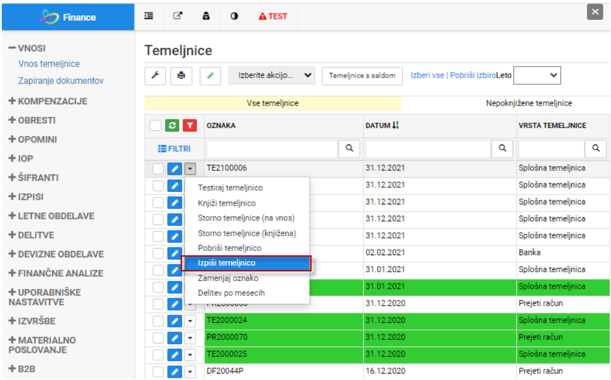Open row TE2100006 action dropdown arrow
Image resolution: width=611 pixels, height=380 pixels.
click(x=190, y=168)
